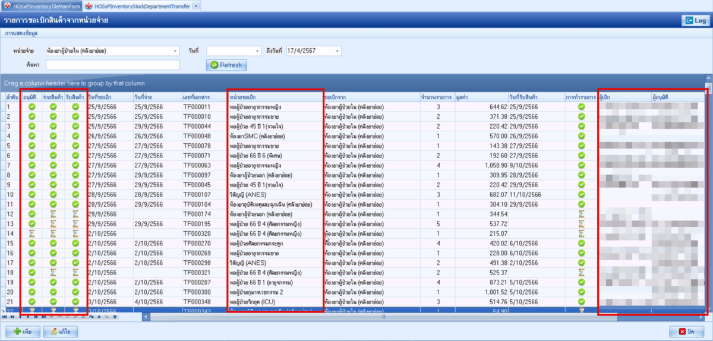
Task: Click the รับสินค้า hourglass icon in row 12
Action: [75, 214]
